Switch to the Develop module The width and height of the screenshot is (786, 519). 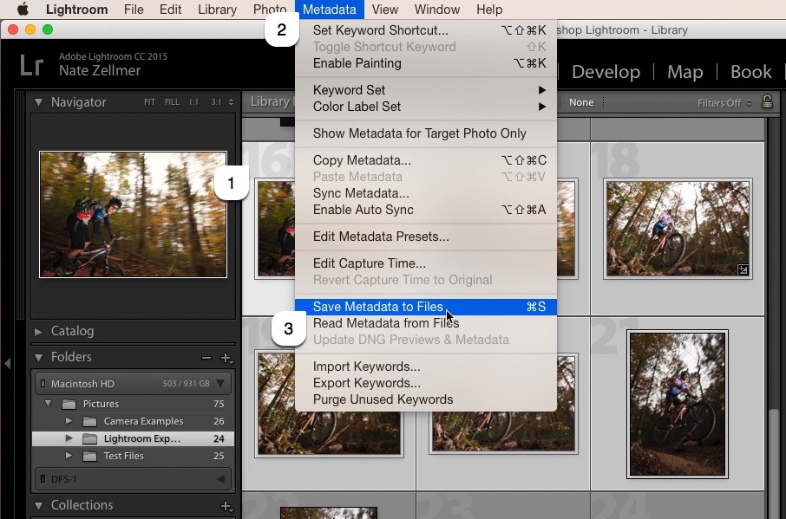point(606,72)
